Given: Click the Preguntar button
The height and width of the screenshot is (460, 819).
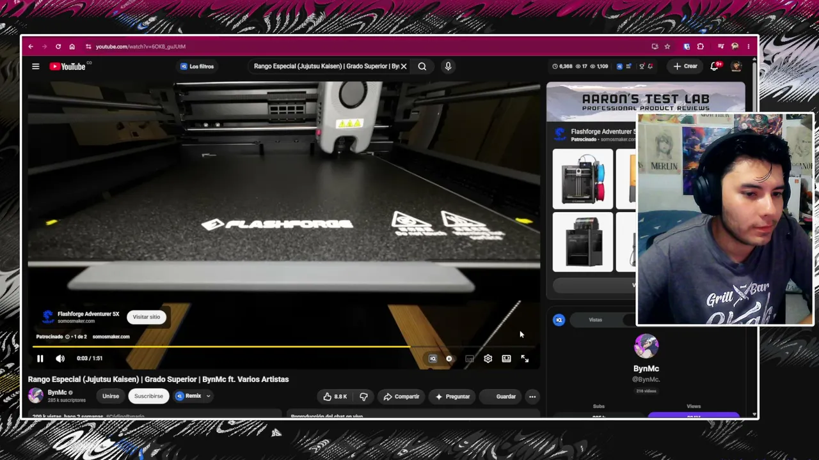Looking at the screenshot, I should coord(452,397).
